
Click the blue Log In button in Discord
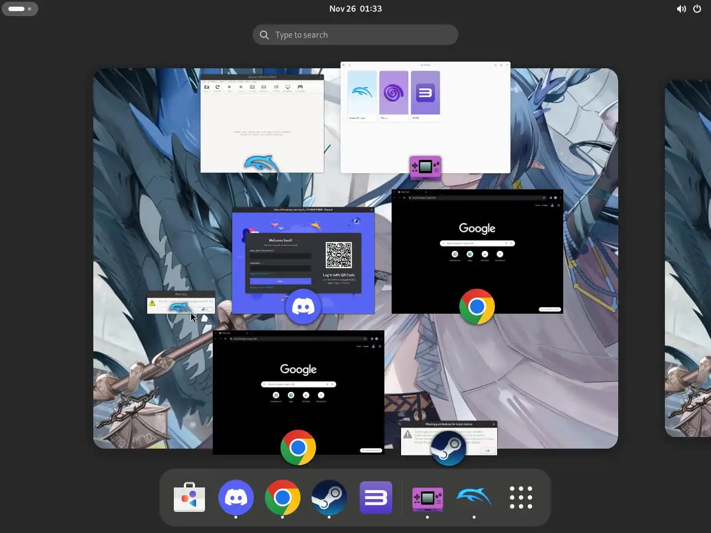click(x=281, y=281)
